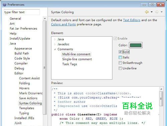Viewport: 167px width, 126px height.
Task: Open JUnit preferences
Action: [x=18, y=123]
